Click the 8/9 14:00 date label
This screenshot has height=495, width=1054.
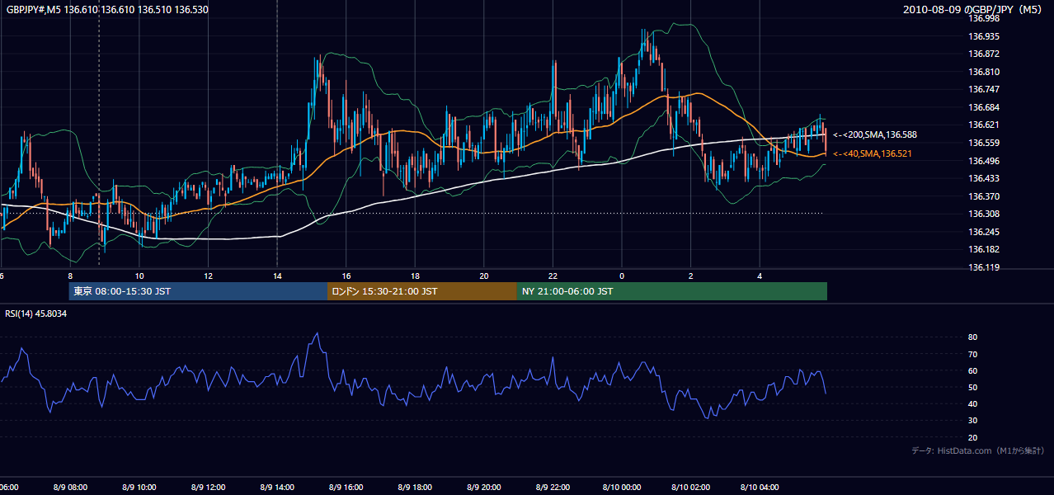[x=277, y=488]
